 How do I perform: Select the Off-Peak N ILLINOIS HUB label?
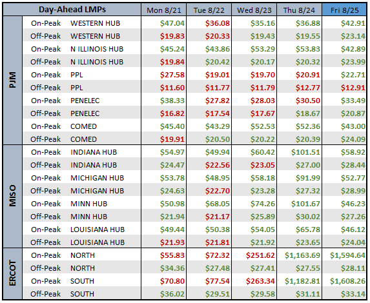pyautogui.click(x=77, y=62)
